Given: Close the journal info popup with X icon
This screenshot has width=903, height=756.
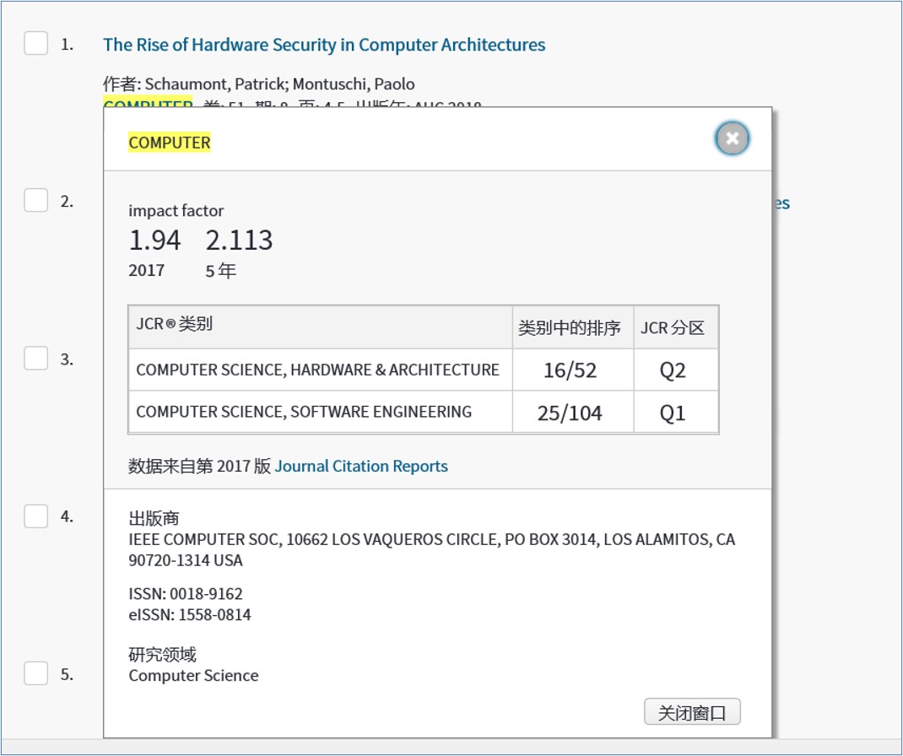Looking at the screenshot, I should click(x=732, y=138).
